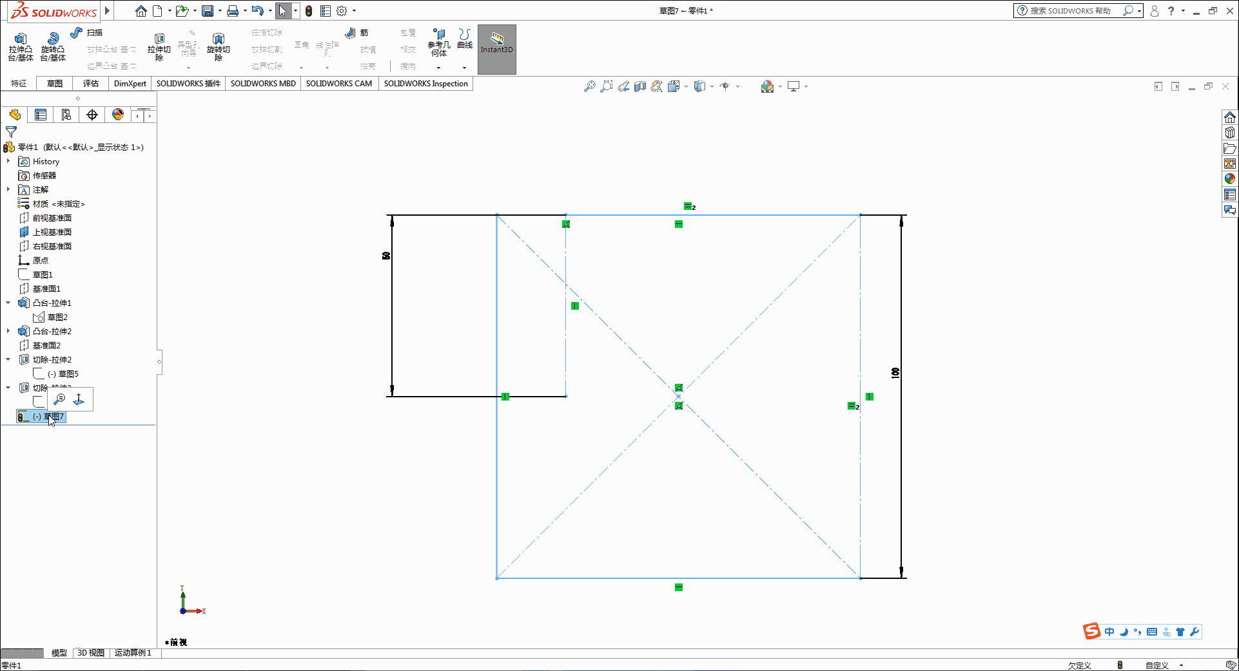This screenshot has height=671, width=1239.
Task: Click the Extruded Cut (拉伸切除) tool
Action: tap(159, 47)
